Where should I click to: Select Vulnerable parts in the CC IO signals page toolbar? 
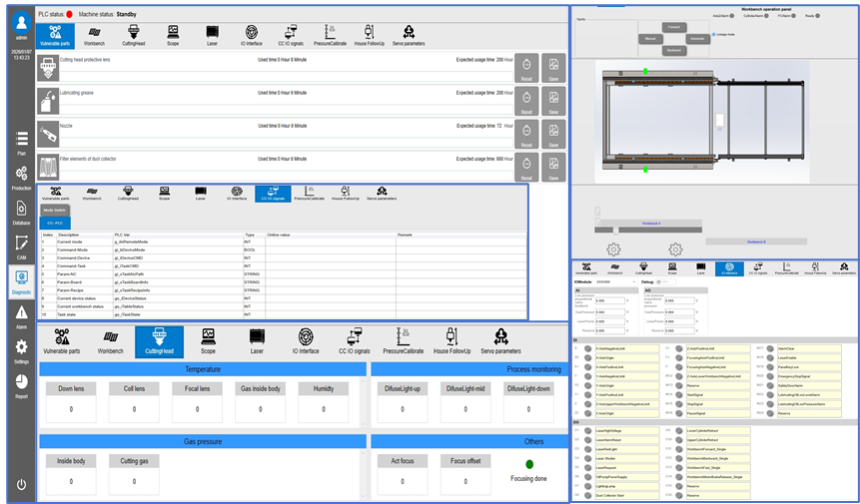pyautogui.click(x=56, y=194)
